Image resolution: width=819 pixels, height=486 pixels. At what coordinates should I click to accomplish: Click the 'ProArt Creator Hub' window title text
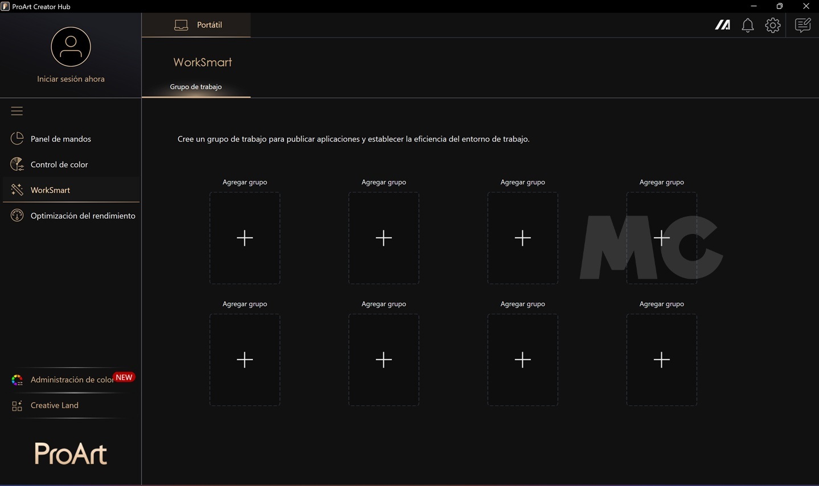pyautogui.click(x=41, y=7)
